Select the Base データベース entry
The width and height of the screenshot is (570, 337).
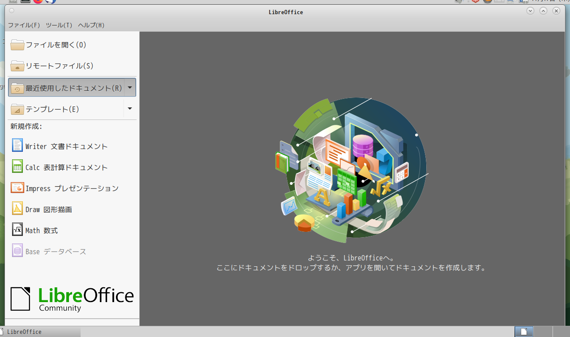click(x=49, y=252)
